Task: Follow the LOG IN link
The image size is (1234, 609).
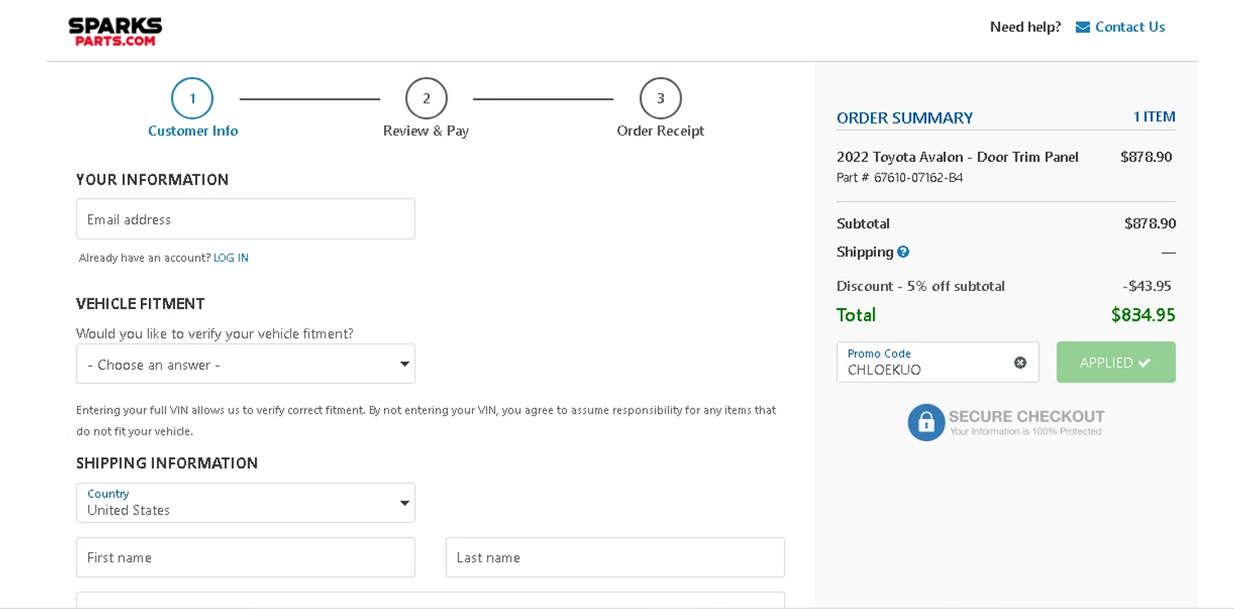Action: tap(231, 258)
